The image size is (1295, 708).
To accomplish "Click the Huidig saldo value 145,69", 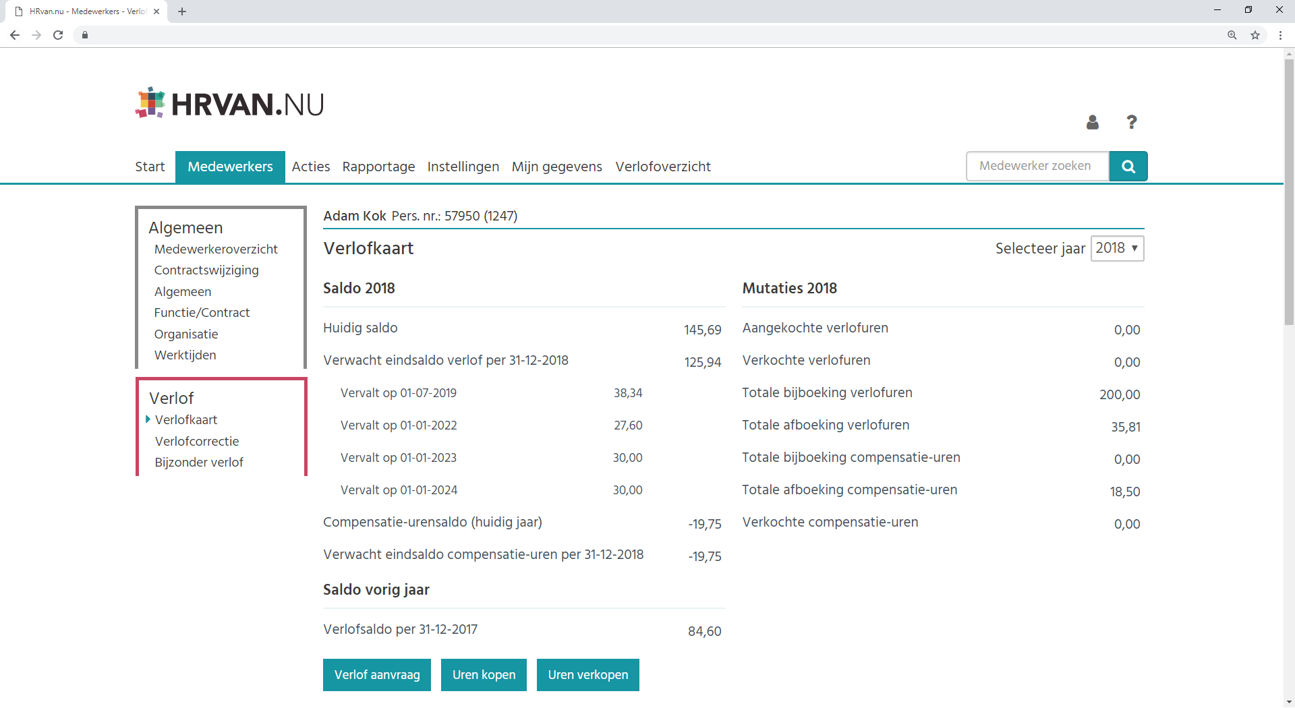I will coord(703,330).
